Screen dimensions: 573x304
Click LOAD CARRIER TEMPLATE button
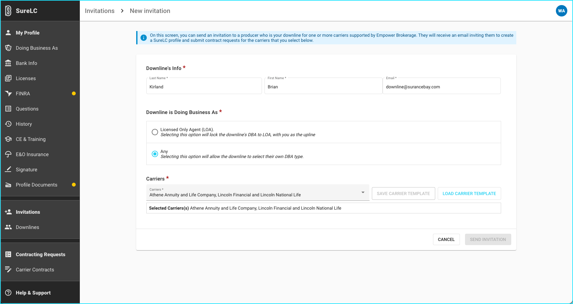[469, 193]
